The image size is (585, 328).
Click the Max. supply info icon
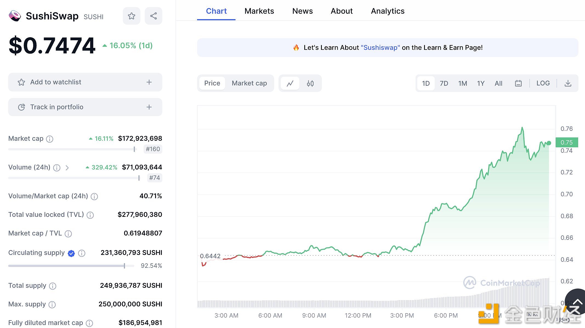pyautogui.click(x=52, y=304)
